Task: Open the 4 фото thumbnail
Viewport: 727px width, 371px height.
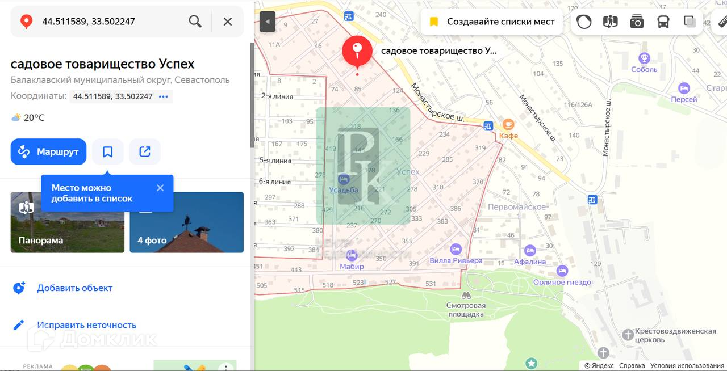Action: click(x=187, y=222)
